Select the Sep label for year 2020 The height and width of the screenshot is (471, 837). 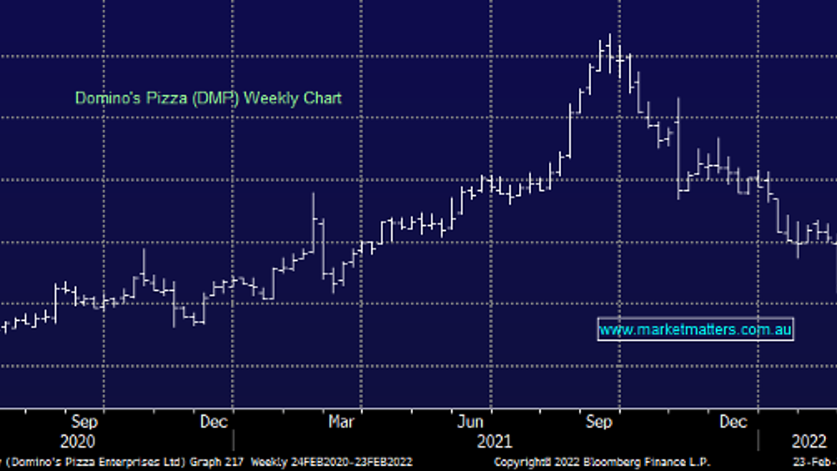click(x=83, y=422)
